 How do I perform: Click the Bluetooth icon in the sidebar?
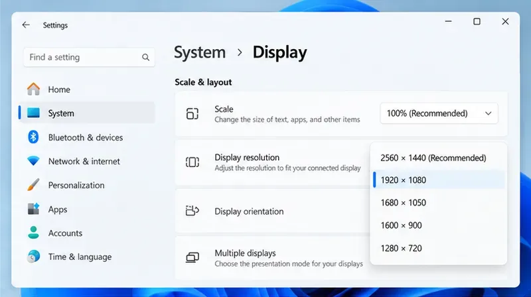coord(33,137)
